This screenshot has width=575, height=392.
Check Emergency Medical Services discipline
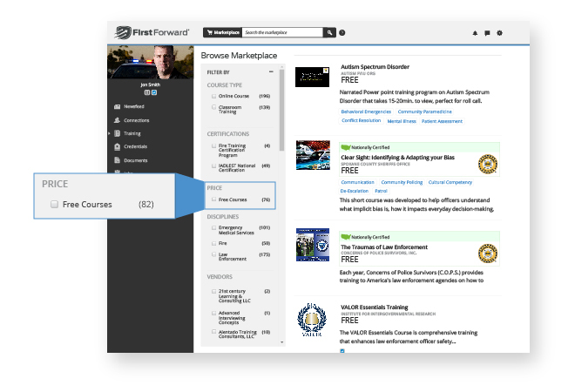[x=213, y=227]
